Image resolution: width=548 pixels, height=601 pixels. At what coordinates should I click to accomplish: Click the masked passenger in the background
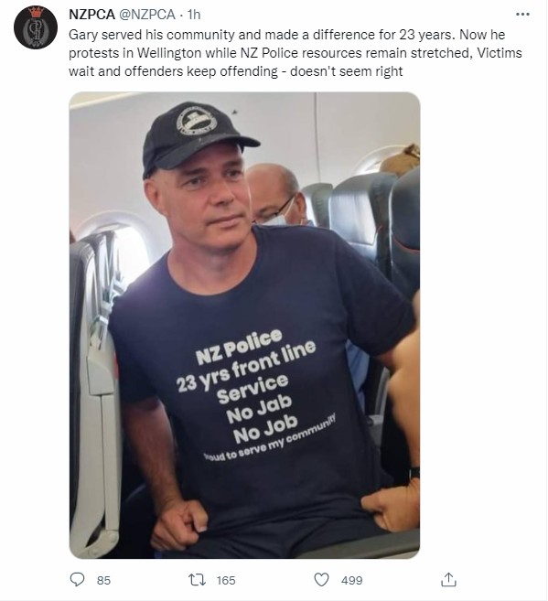coord(276,194)
